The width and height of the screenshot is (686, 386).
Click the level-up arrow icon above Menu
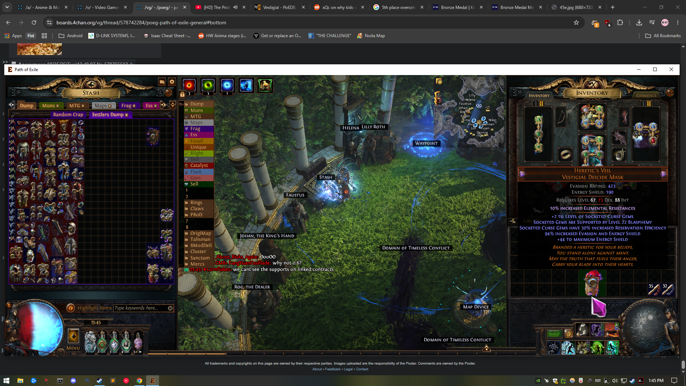coord(73,336)
